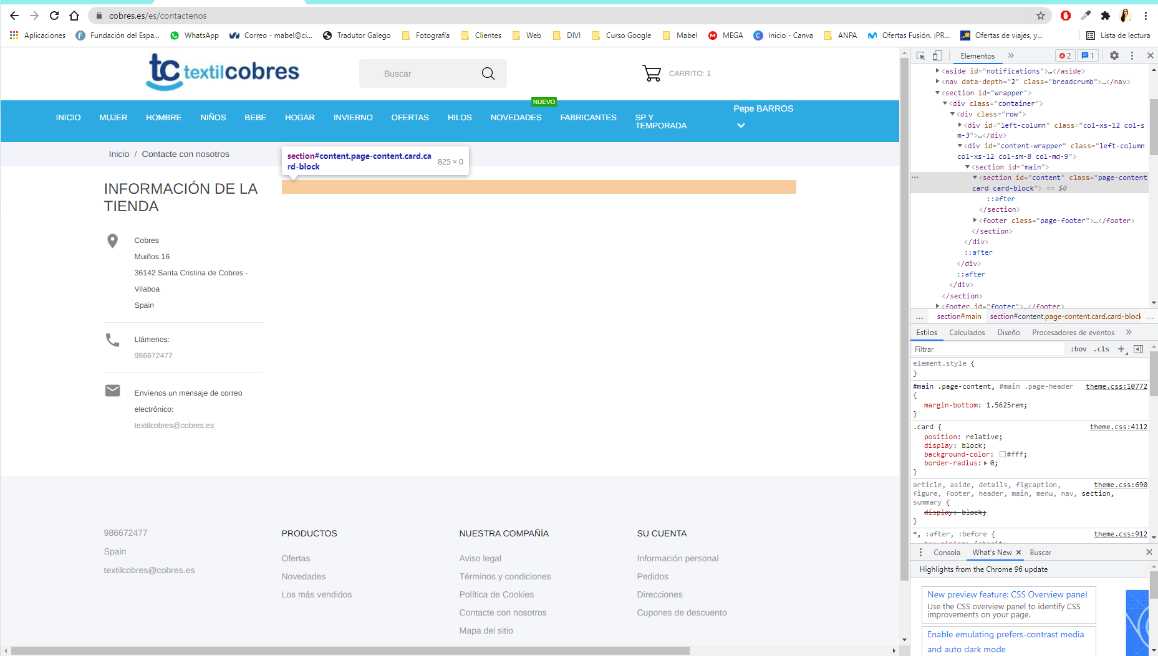Open DevTools customize three-dot menu
This screenshot has width=1158, height=656.
pos(1132,55)
